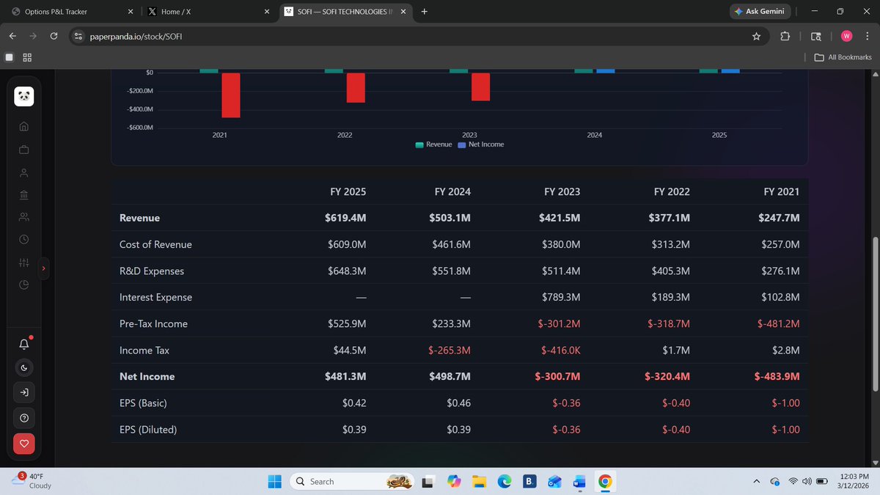
Task: Toggle Net Income series in chart legend
Action: tap(481, 144)
